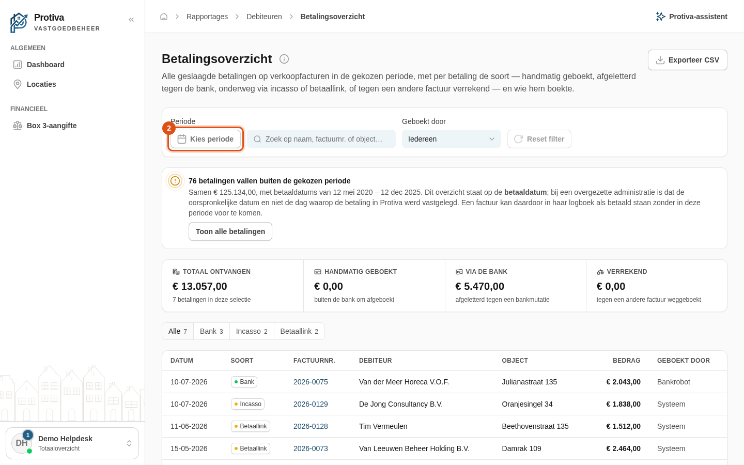This screenshot has height=465, width=744.
Task: Go to Debiteuren breadcrumb
Action: [264, 17]
